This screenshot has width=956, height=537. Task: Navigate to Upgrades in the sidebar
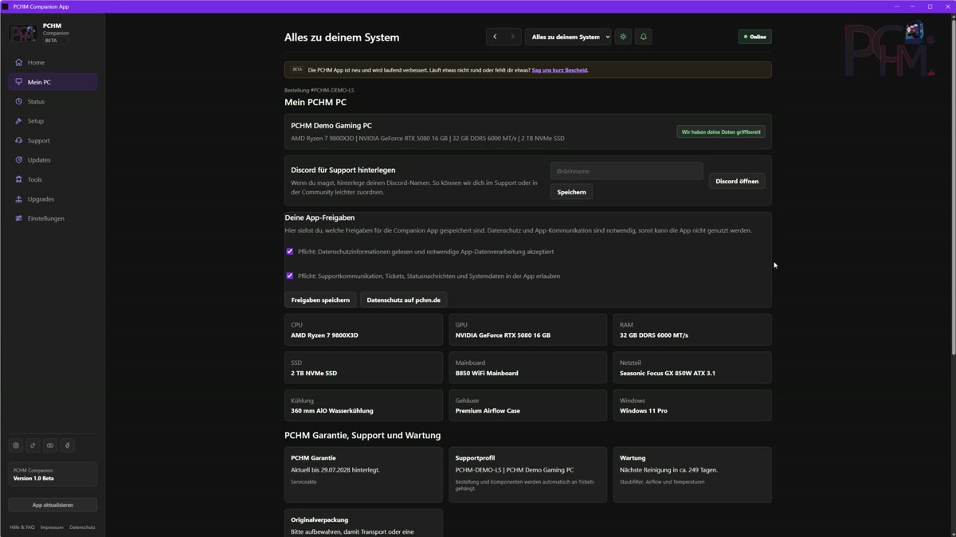point(53,199)
